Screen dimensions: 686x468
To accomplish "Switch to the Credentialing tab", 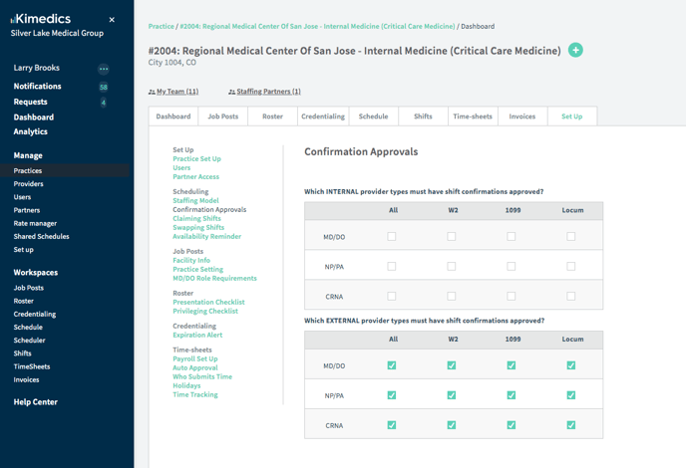I will pyautogui.click(x=323, y=117).
